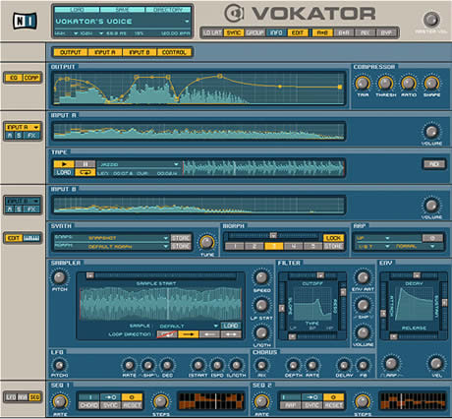This screenshot has height=419, width=452.
Task: Click the Snapshot Store button
Action: click(181, 238)
